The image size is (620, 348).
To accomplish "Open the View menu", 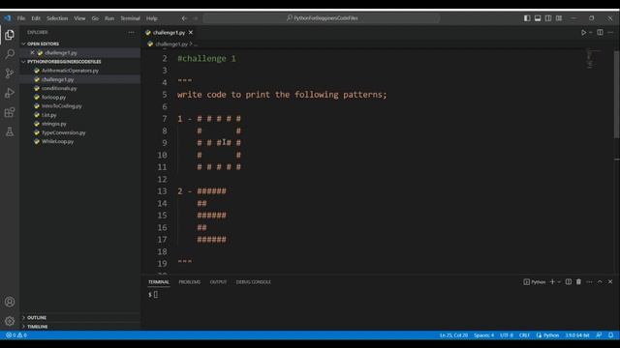I will coord(79,18).
